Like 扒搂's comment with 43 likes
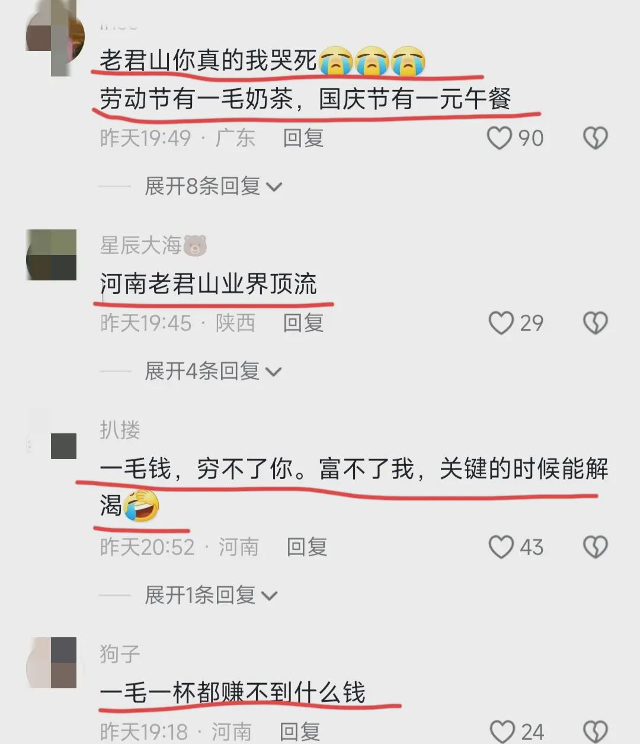The width and height of the screenshot is (640, 744). coord(501,547)
